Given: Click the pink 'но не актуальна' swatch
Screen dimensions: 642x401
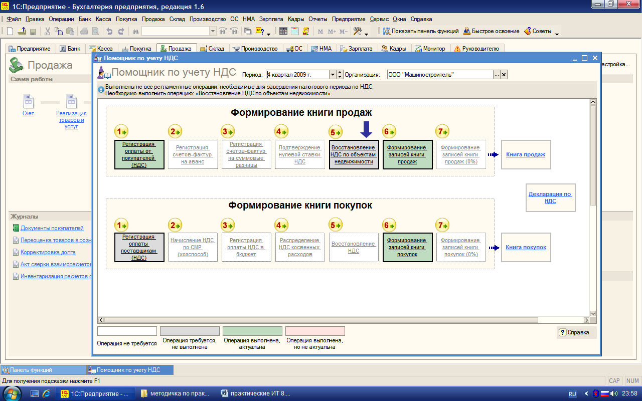Looking at the screenshot, I should tap(315, 331).
